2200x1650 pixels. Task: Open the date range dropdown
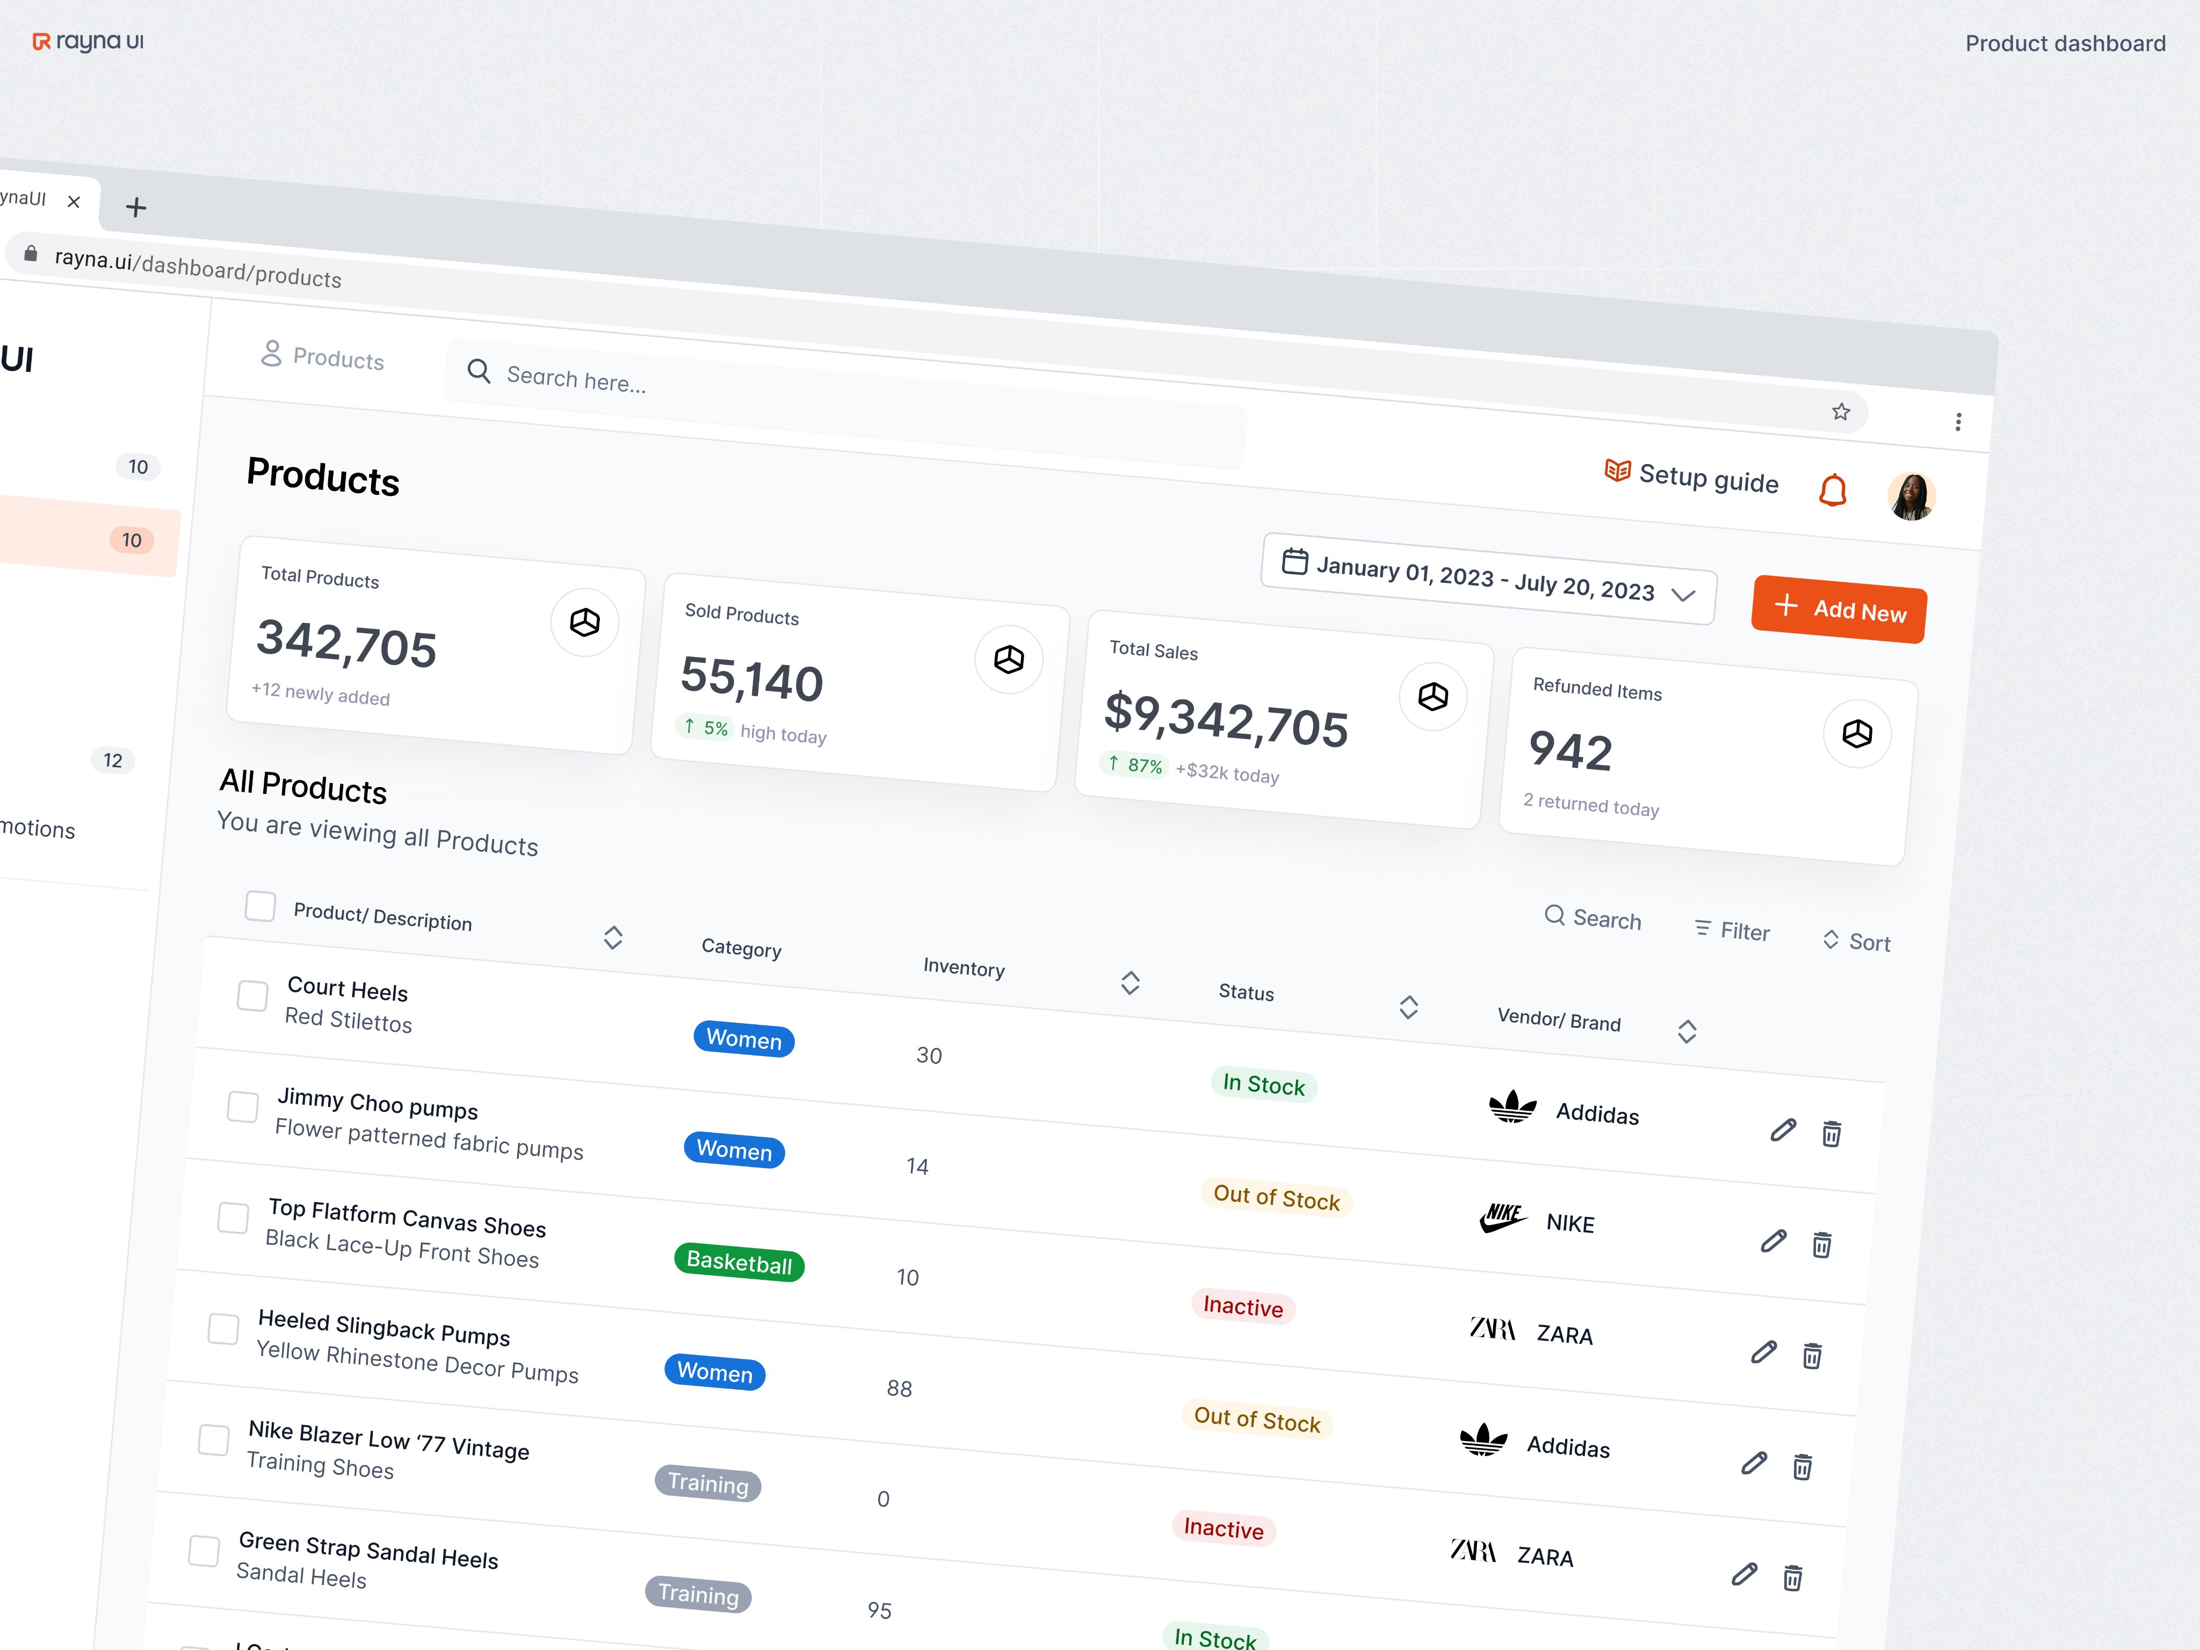point(1488,580)
